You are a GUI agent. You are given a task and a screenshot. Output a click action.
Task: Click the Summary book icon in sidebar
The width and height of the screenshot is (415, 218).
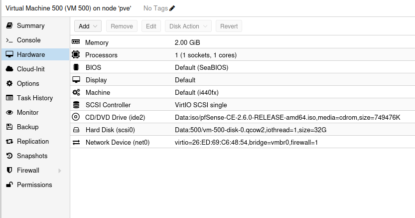tap(9, 25)
